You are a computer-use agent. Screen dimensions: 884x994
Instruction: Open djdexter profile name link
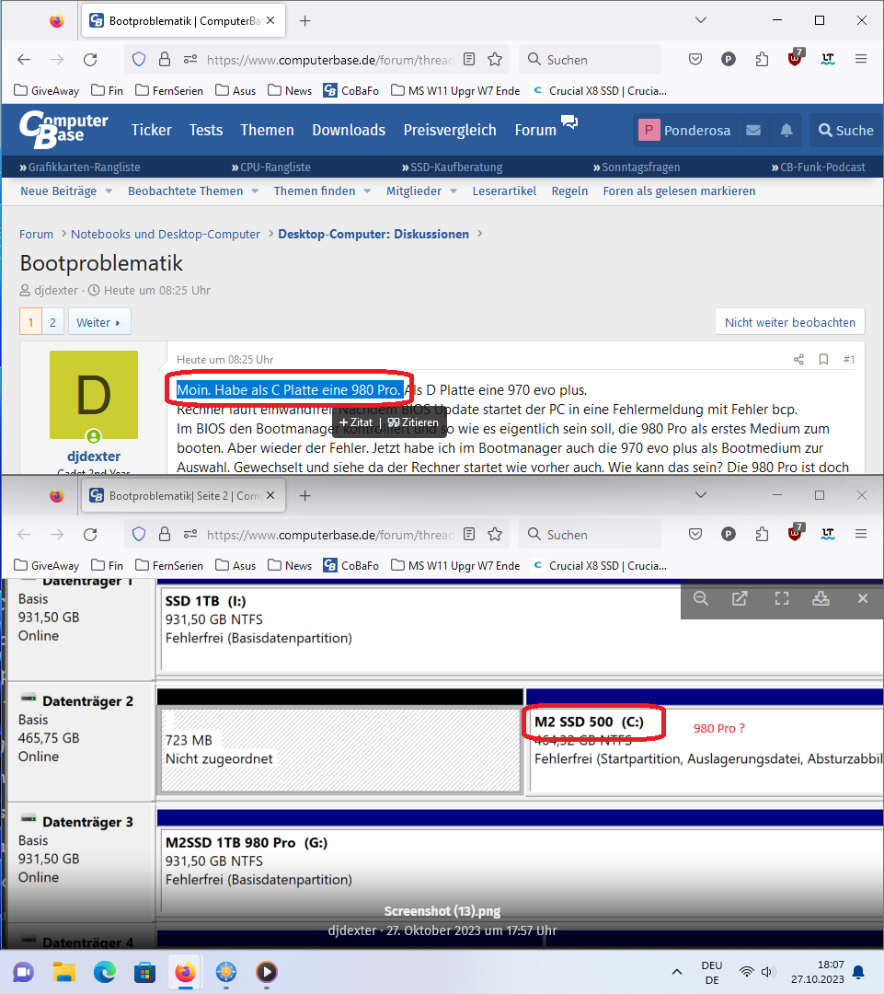[x=94, y=457]
